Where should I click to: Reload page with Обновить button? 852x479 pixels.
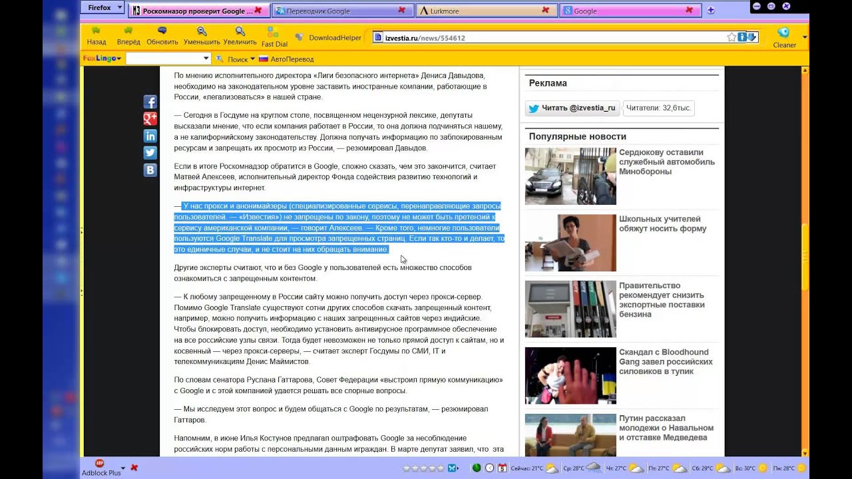coord(162,36)
